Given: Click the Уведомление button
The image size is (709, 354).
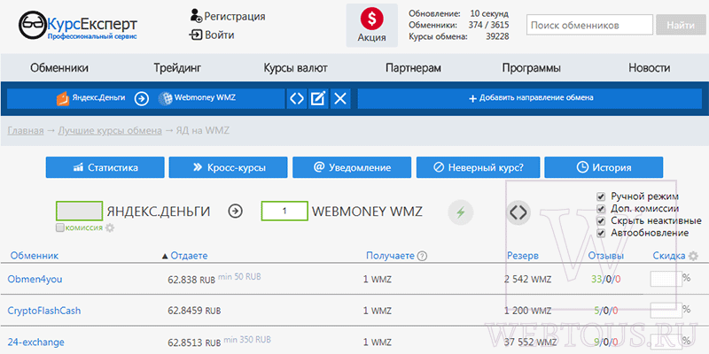Looking at the screenshot, I should click(x=352, y=167).
